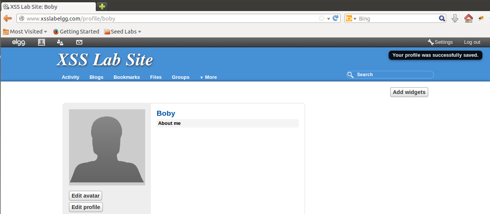The image size is (490, 214).
Task: Open the Getting Started bookmark
Action: click(76, 32)
